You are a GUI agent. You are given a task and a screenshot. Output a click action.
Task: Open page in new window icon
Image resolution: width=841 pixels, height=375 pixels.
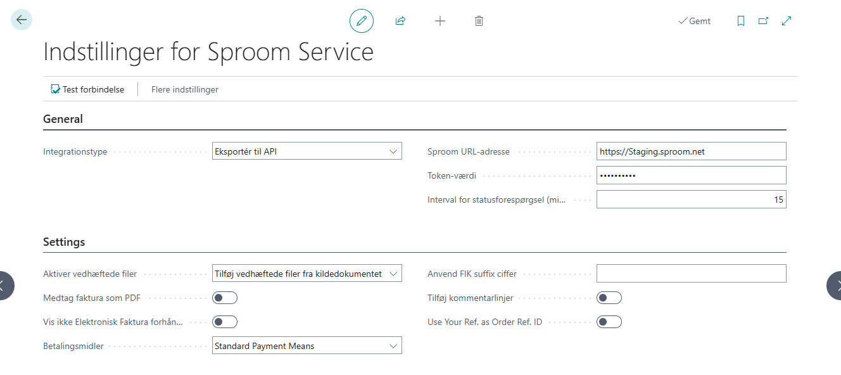coord(764,21)
